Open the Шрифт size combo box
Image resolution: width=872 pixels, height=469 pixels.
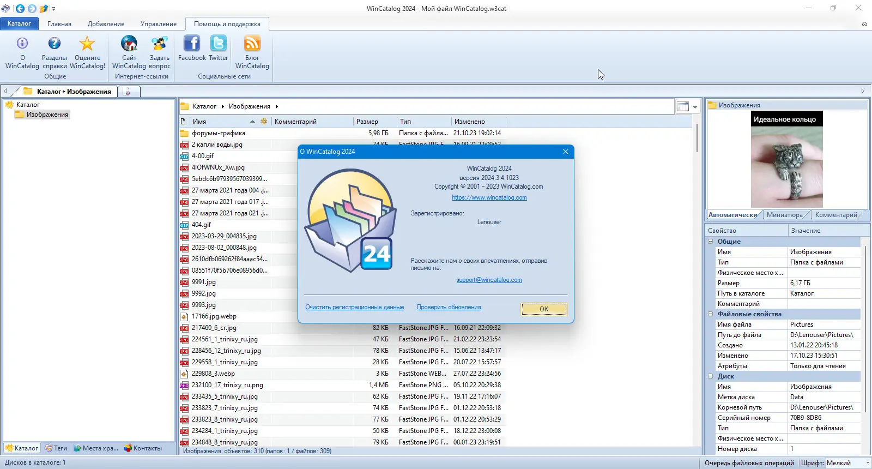[x=847, y=462]
